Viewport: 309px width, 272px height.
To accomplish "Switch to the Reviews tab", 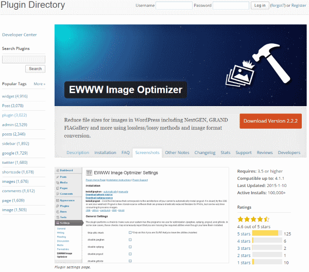I will click(x=265, y=152).
